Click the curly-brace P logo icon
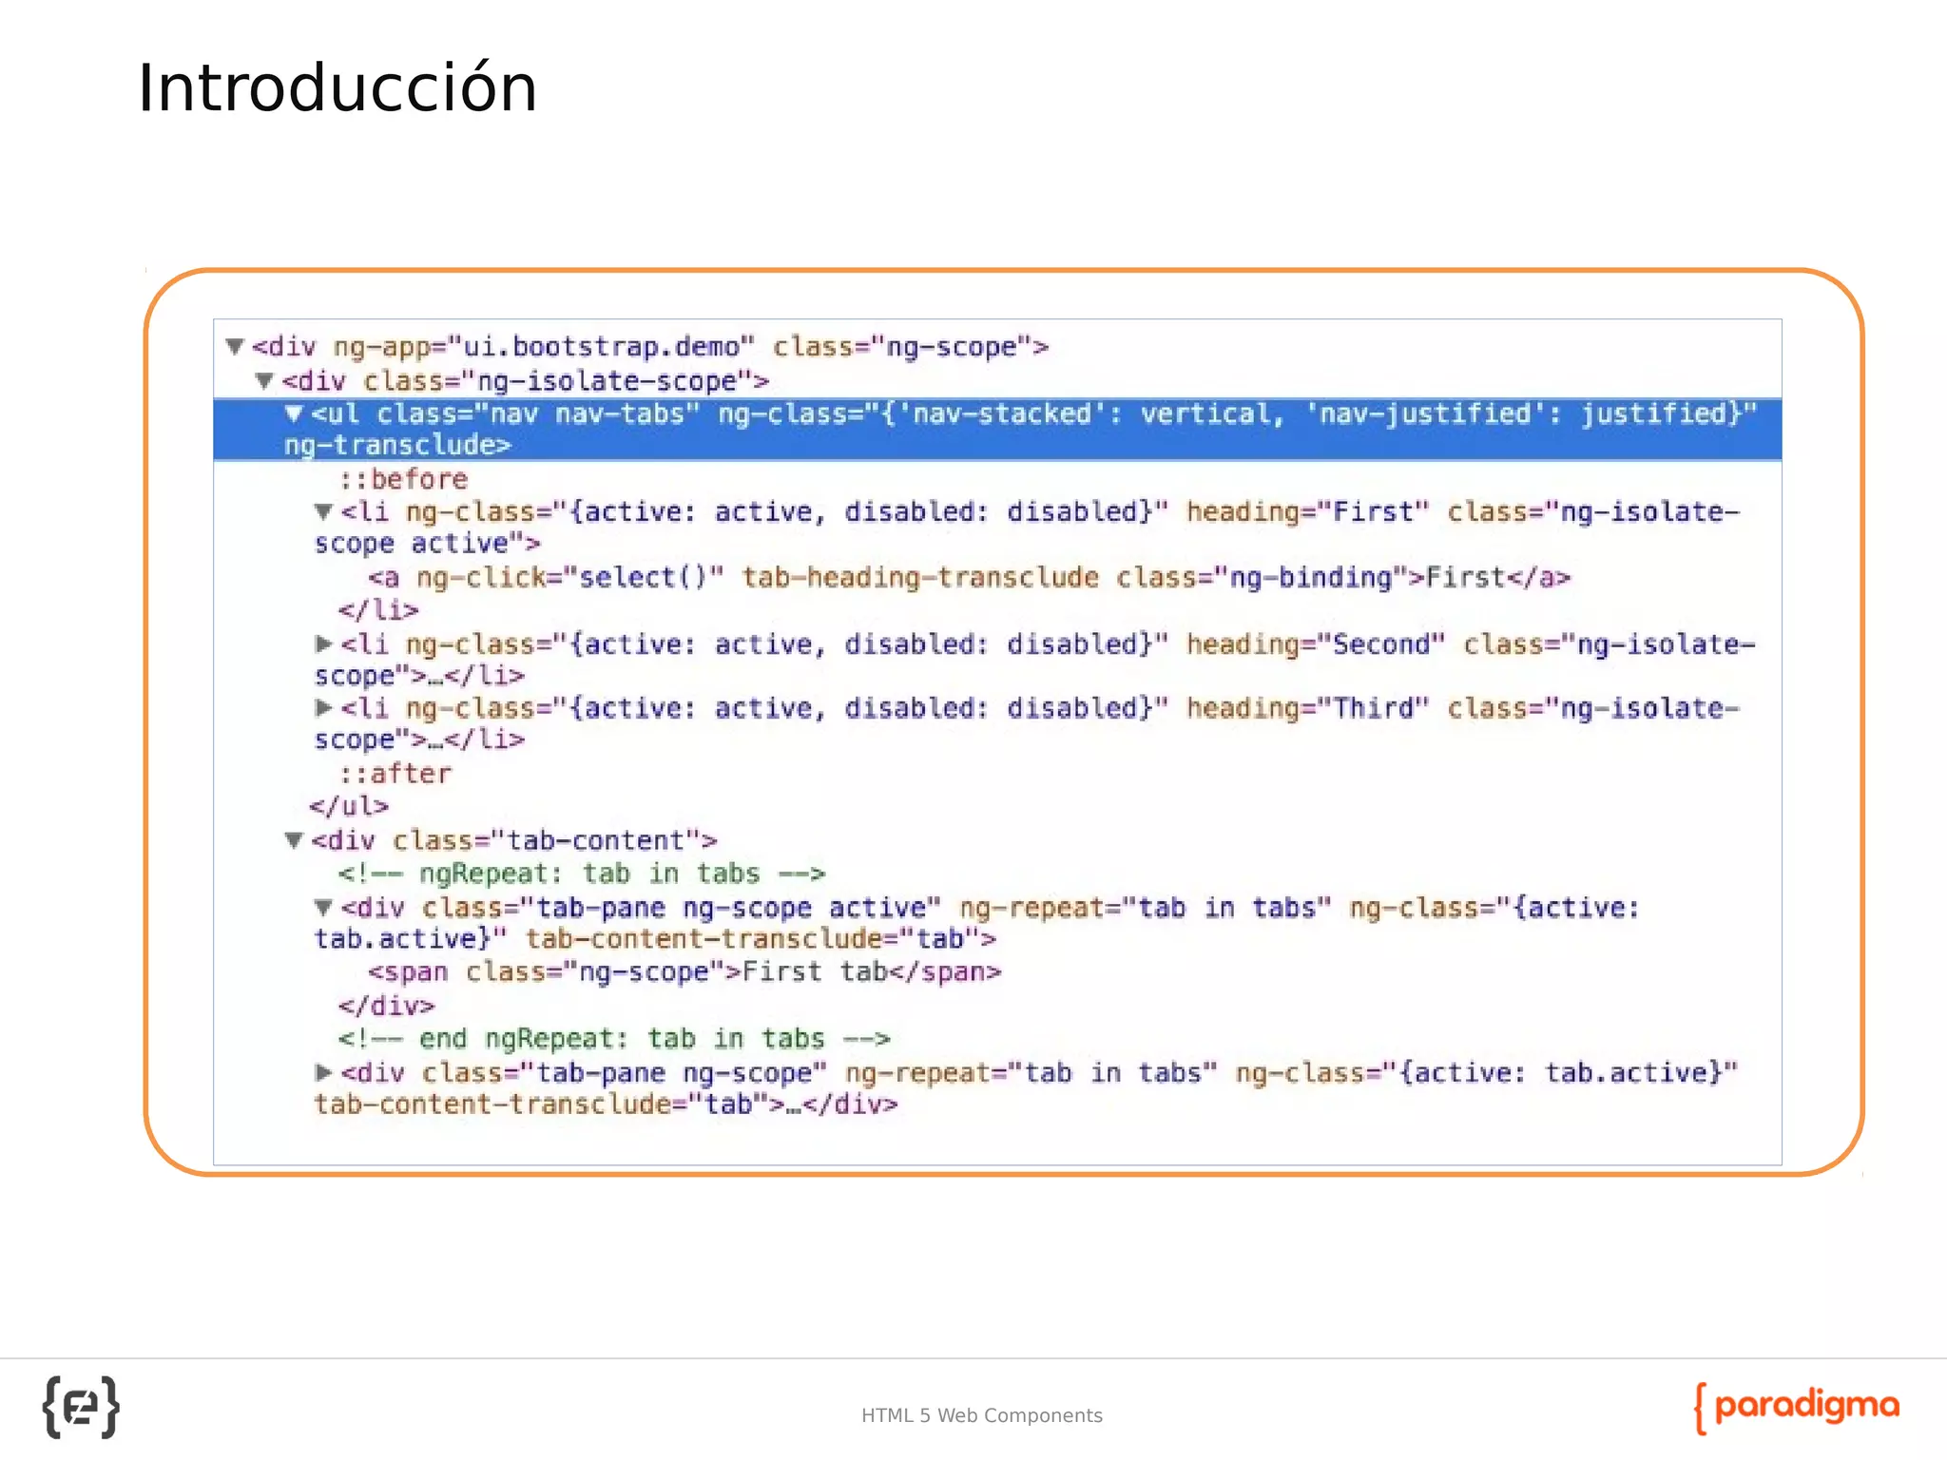This screenshot has width=1947, height=1460. click(82, 1407)
